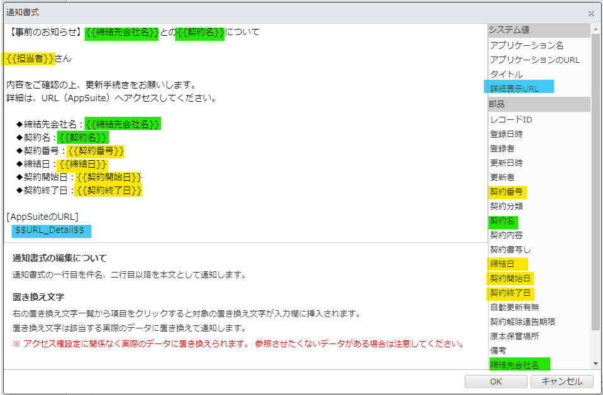Insert 詳細表示URL from system values list

coord(514,89)
